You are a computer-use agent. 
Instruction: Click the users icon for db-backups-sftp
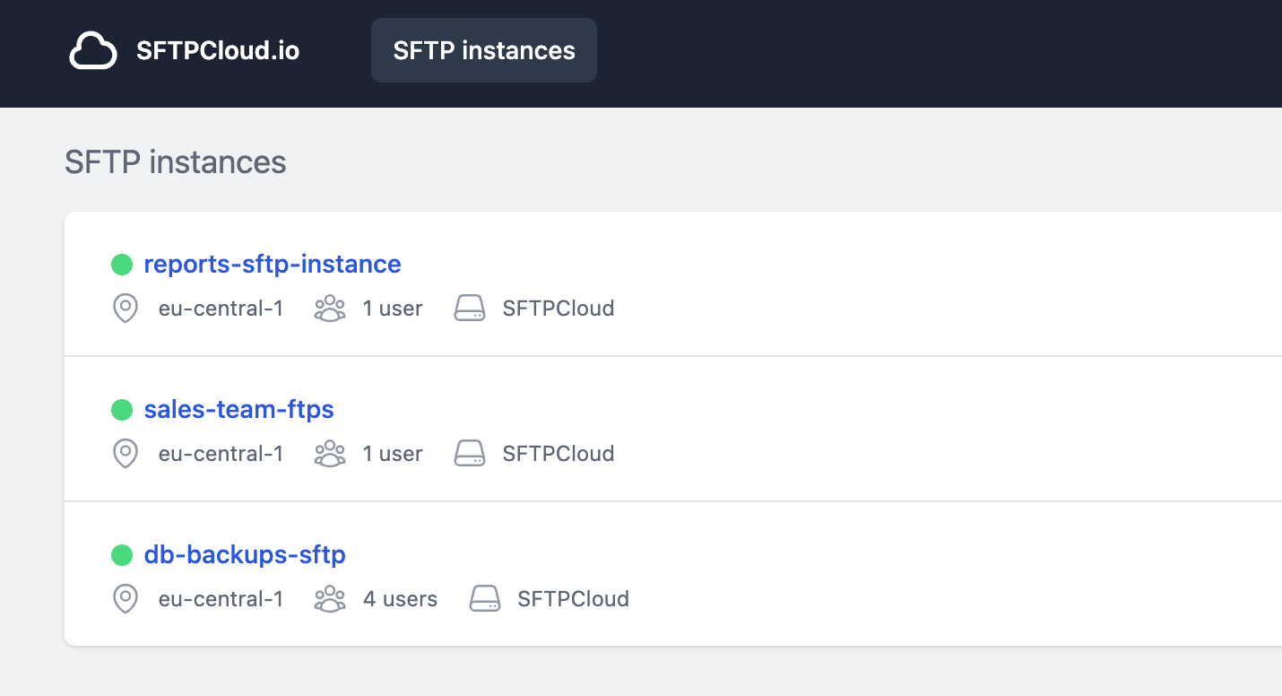[330, 598]
